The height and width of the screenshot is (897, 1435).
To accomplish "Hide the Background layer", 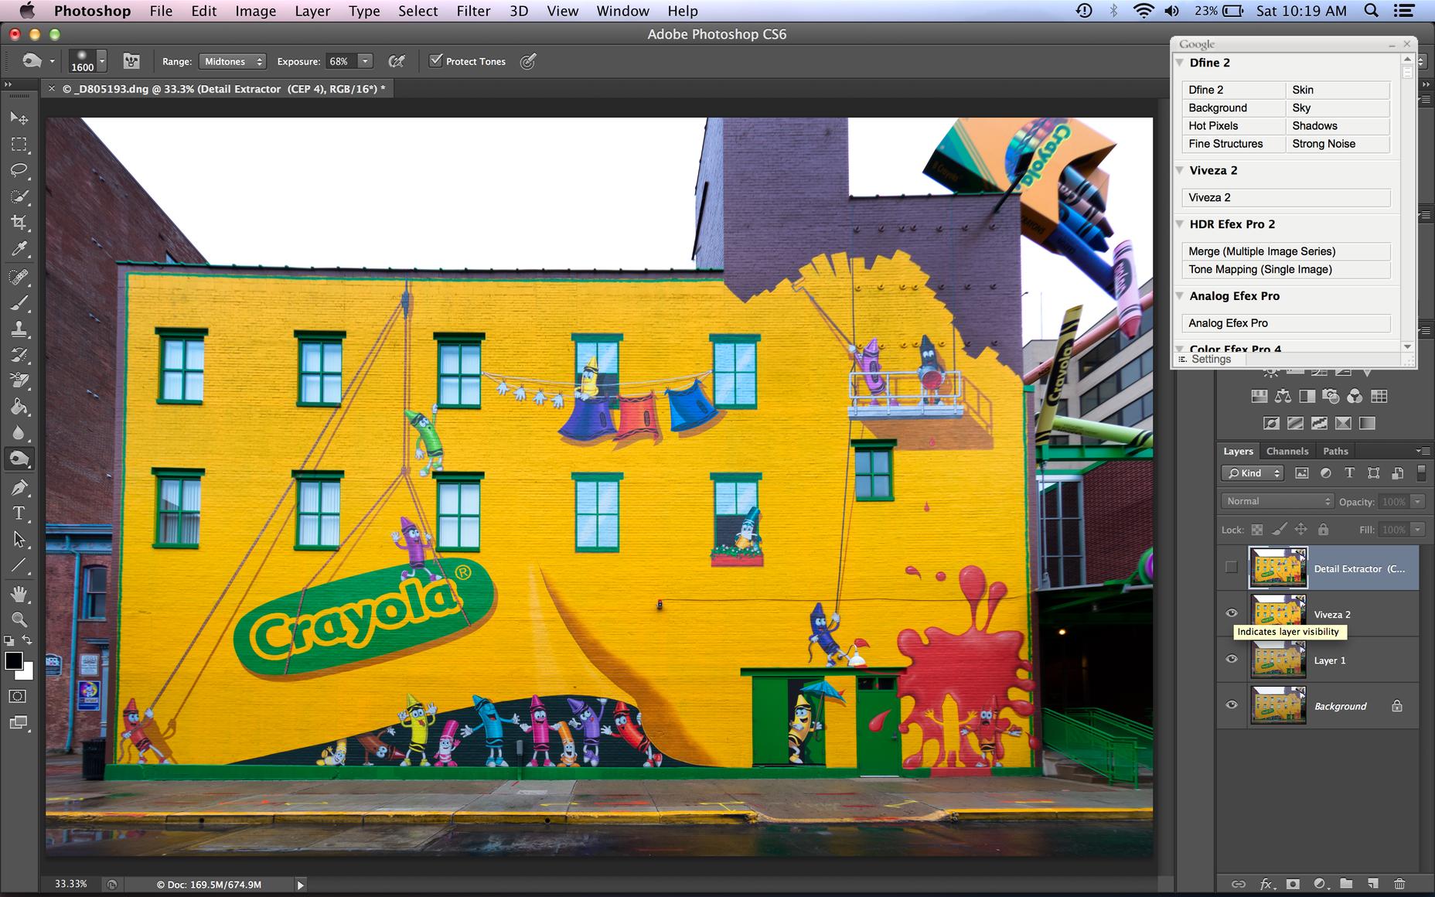I will pos(1231,705).
